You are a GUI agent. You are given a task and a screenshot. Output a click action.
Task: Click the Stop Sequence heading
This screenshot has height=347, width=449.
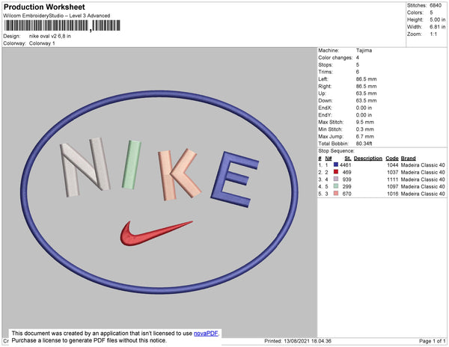point(336,151)
